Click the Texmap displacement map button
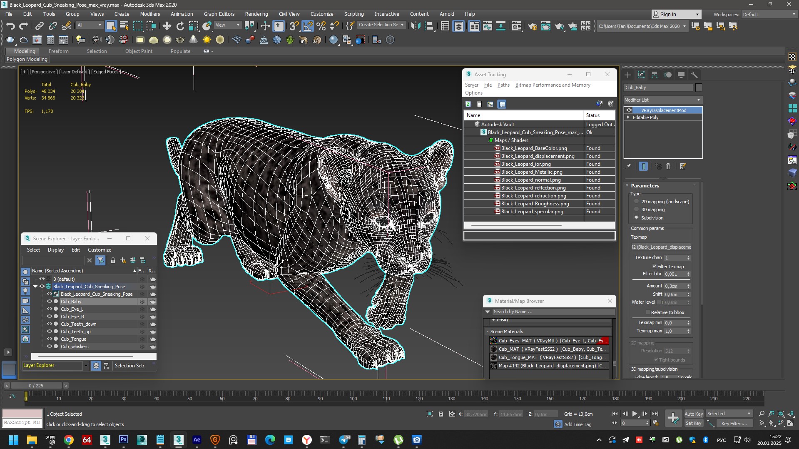The image size is (799, 449). click(x=661, y=247)
